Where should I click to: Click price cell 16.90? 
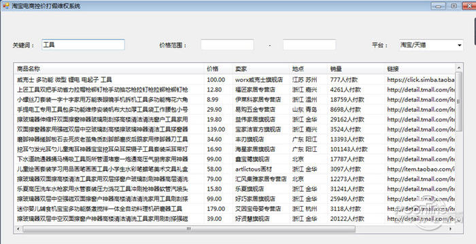tap(214, 149)
